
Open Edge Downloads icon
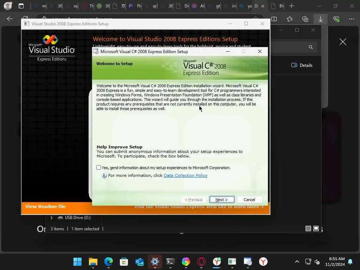[x=321, y=19]
